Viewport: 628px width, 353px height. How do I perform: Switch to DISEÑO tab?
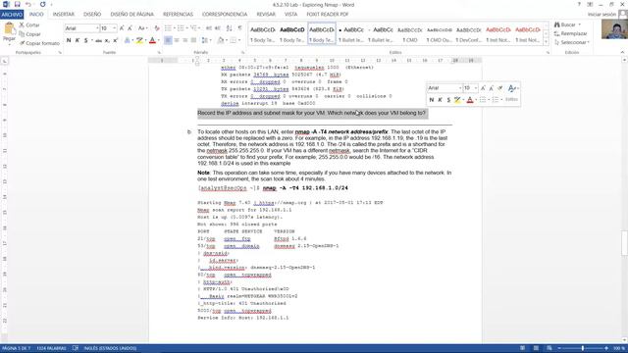point(92,14)
